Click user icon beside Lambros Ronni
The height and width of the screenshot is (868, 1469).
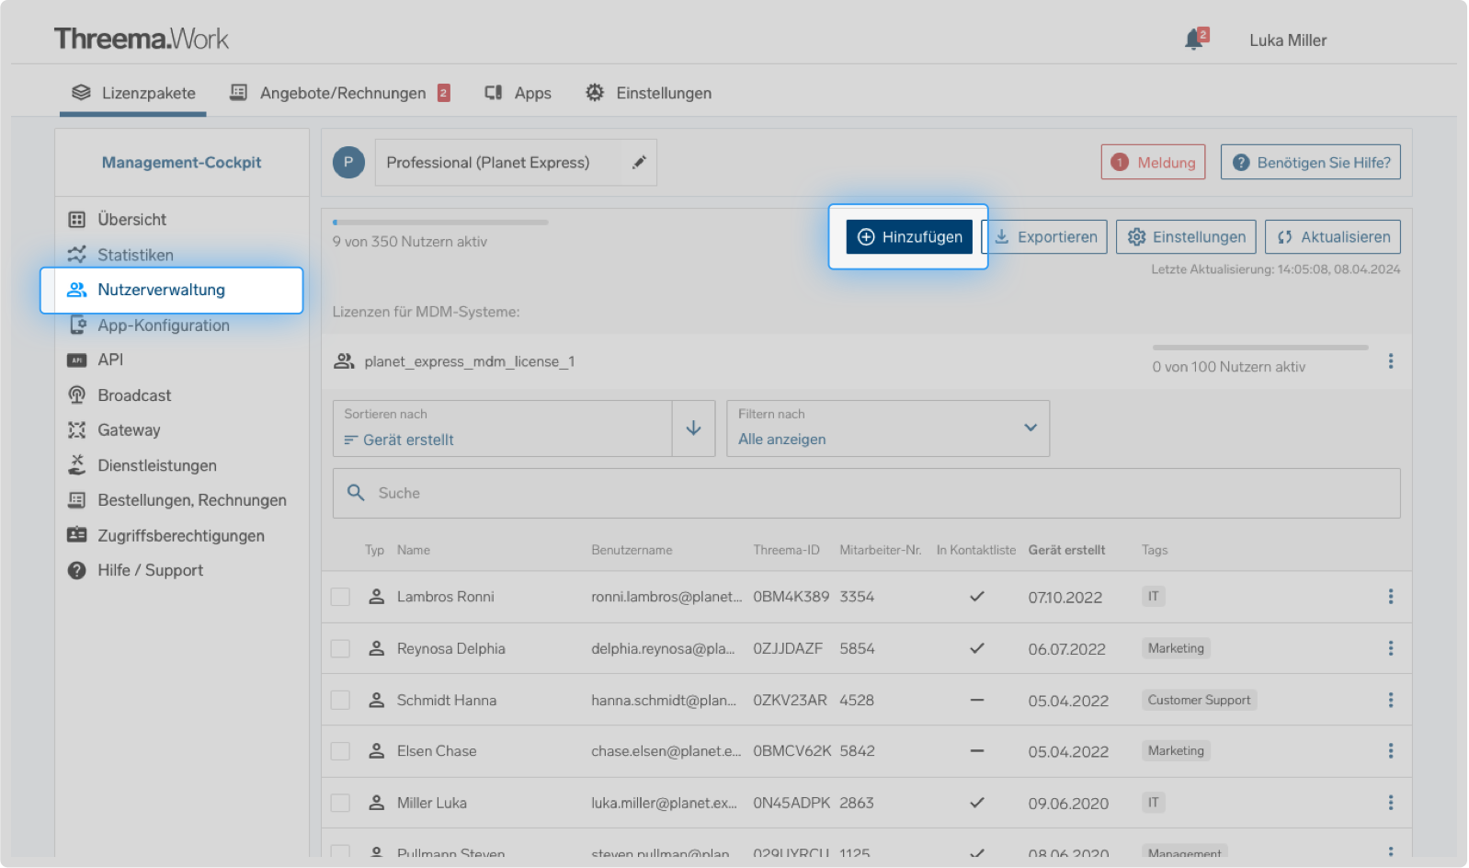(x=376, y=597)
